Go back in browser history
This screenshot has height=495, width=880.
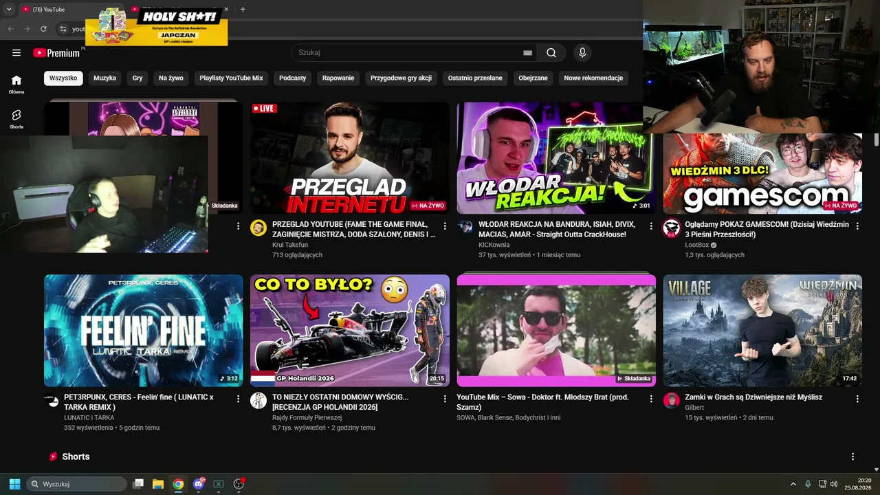[x=10, y=29]
